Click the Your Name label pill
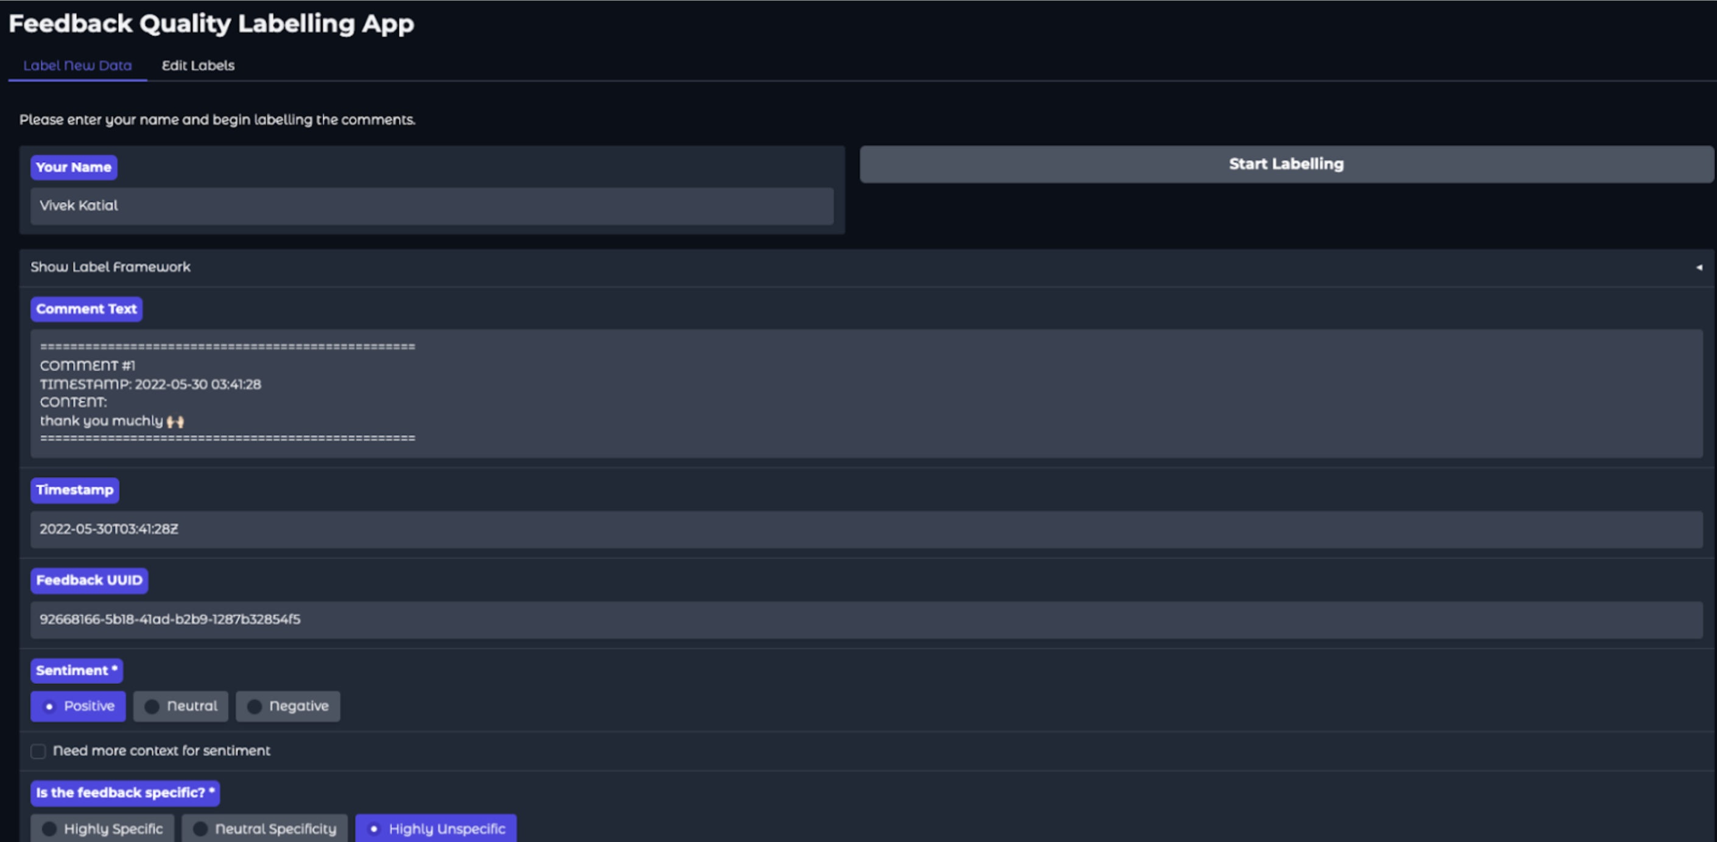The width and height of the screenshot is (1717, 842). click(x=73, y=167)
